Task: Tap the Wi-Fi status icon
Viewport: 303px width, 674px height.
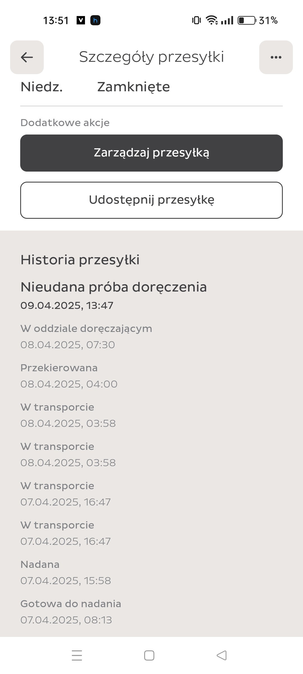Action: (x=212, y=21)
